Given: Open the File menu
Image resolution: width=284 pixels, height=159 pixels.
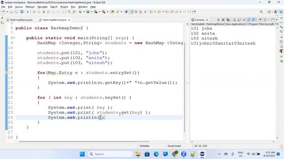Looking at the screenshot, I should point(3,7).
